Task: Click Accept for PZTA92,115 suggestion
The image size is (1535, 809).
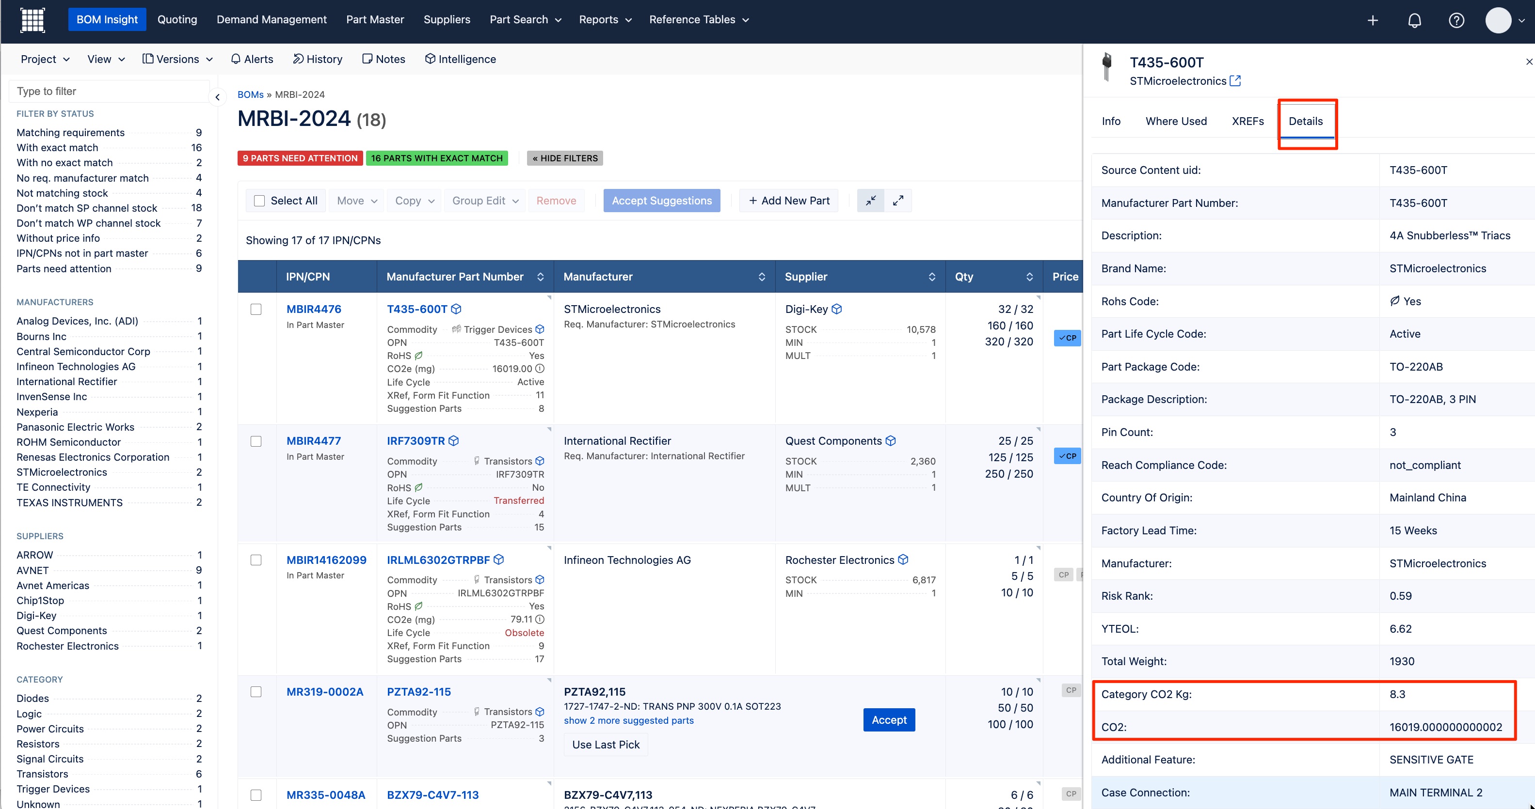Action: click(x=889, y=720)
